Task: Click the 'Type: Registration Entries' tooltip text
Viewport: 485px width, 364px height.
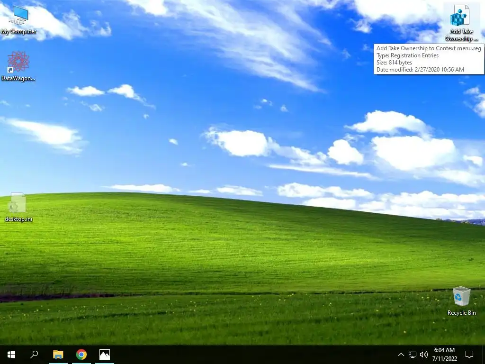Action: coord(407,55)
